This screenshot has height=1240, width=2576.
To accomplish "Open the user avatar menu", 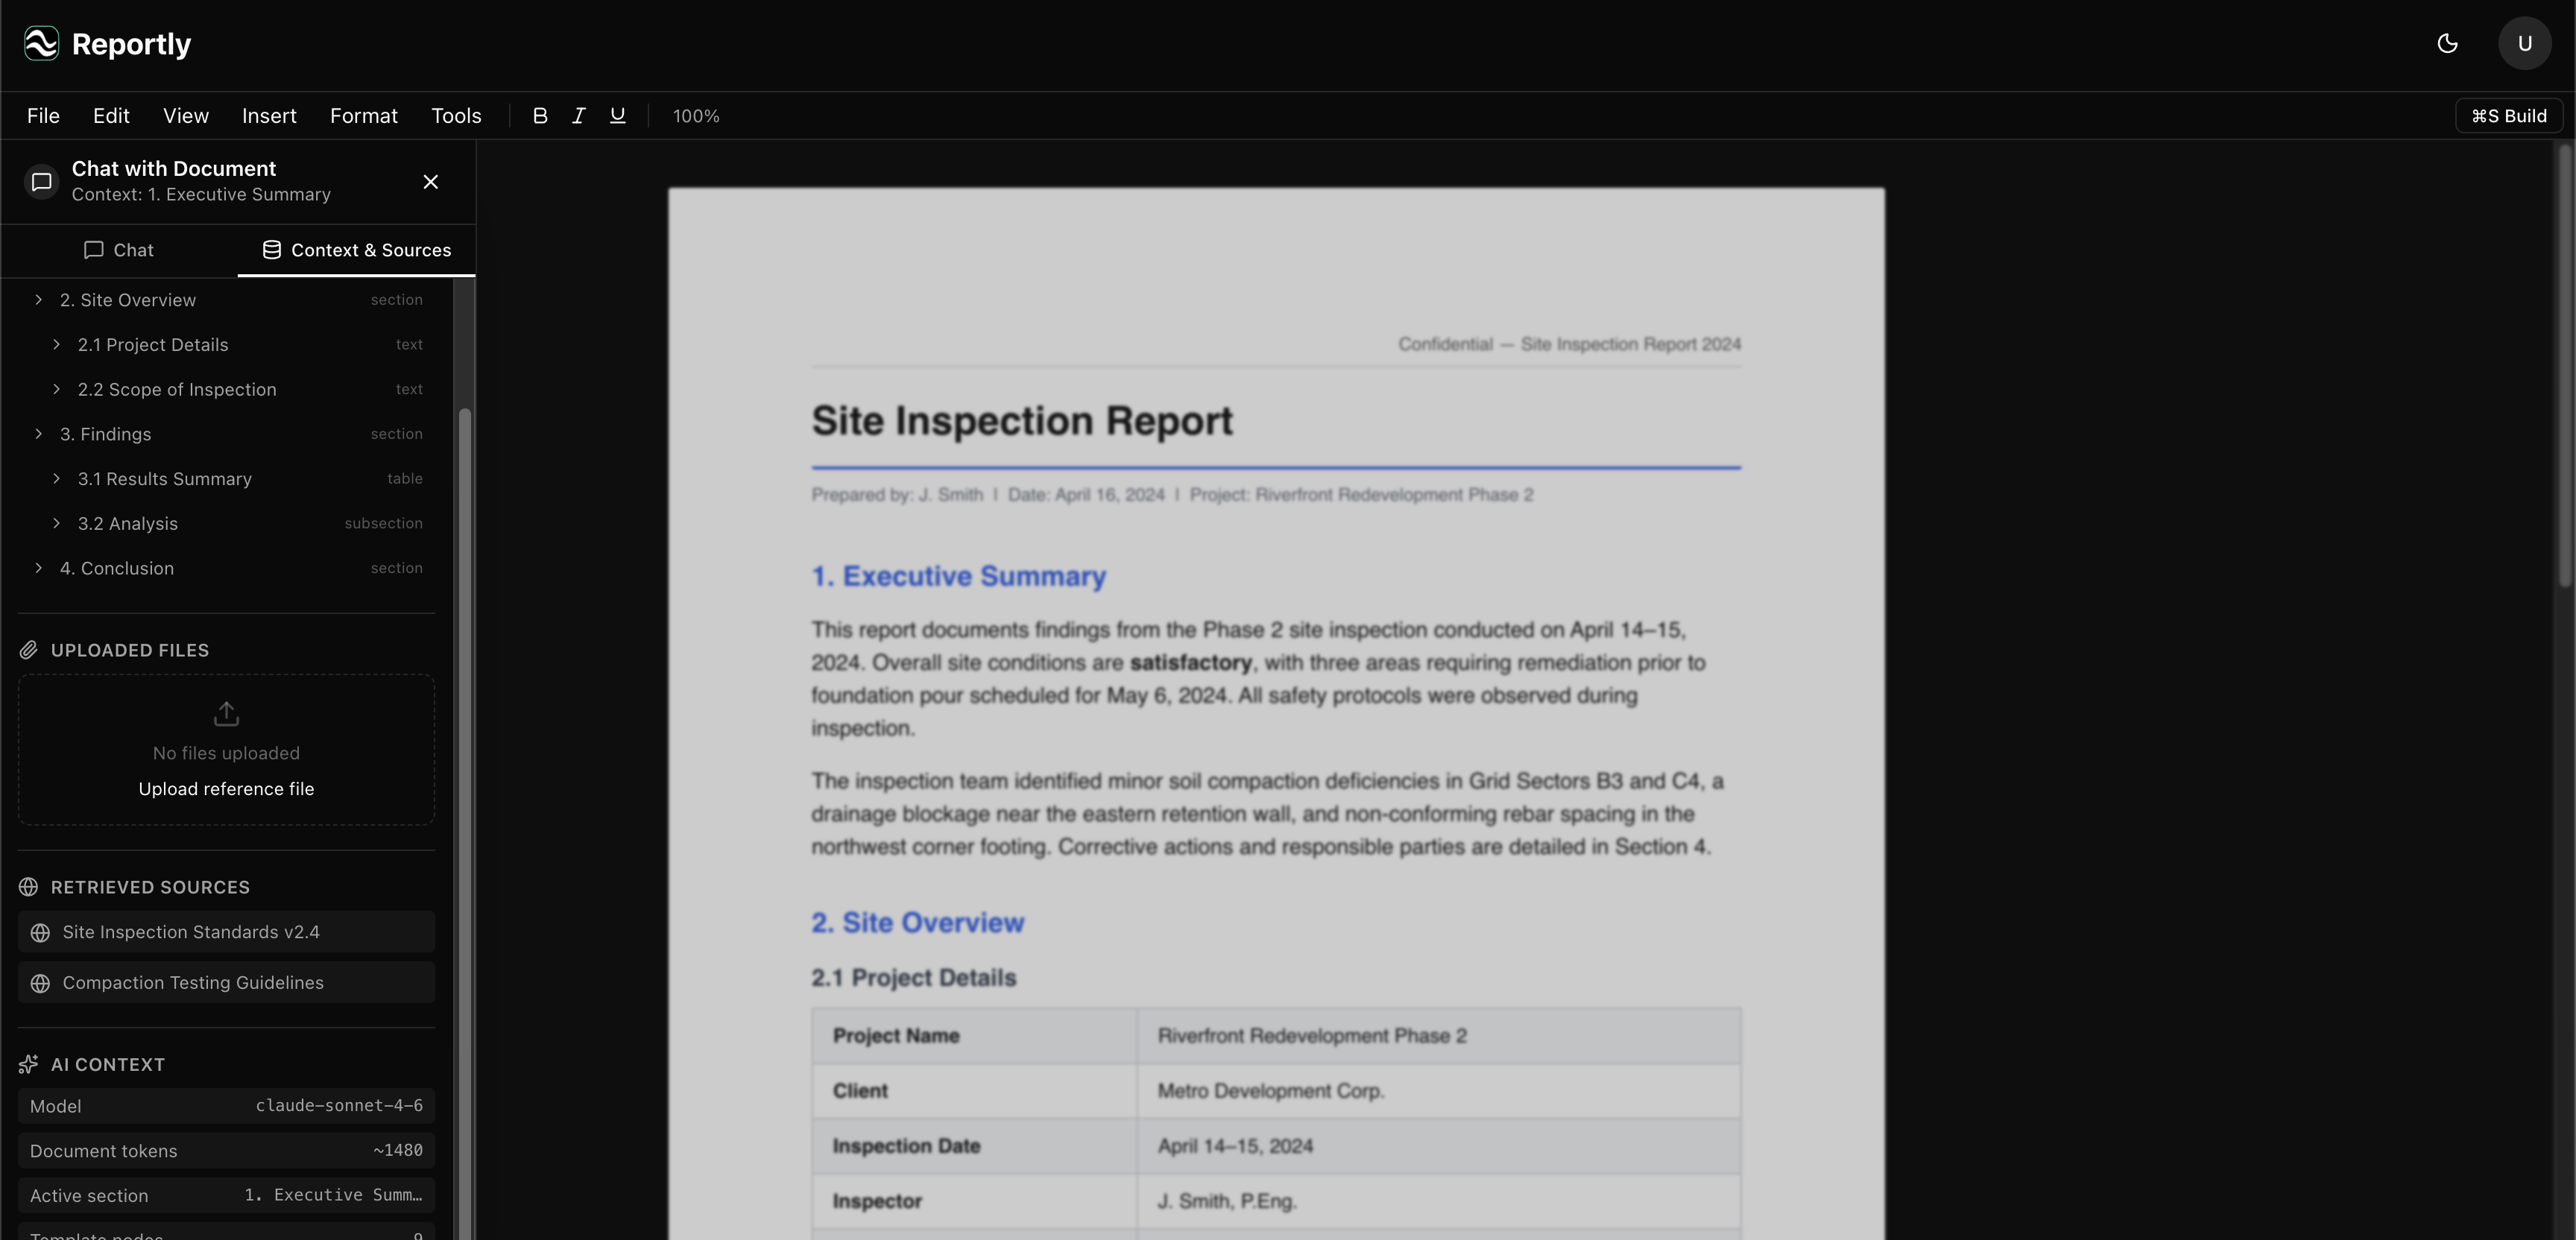I will pos(2524,43).
